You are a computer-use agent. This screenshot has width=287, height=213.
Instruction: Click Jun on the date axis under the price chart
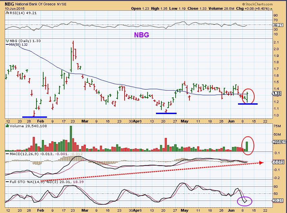[x=231, y=121]
